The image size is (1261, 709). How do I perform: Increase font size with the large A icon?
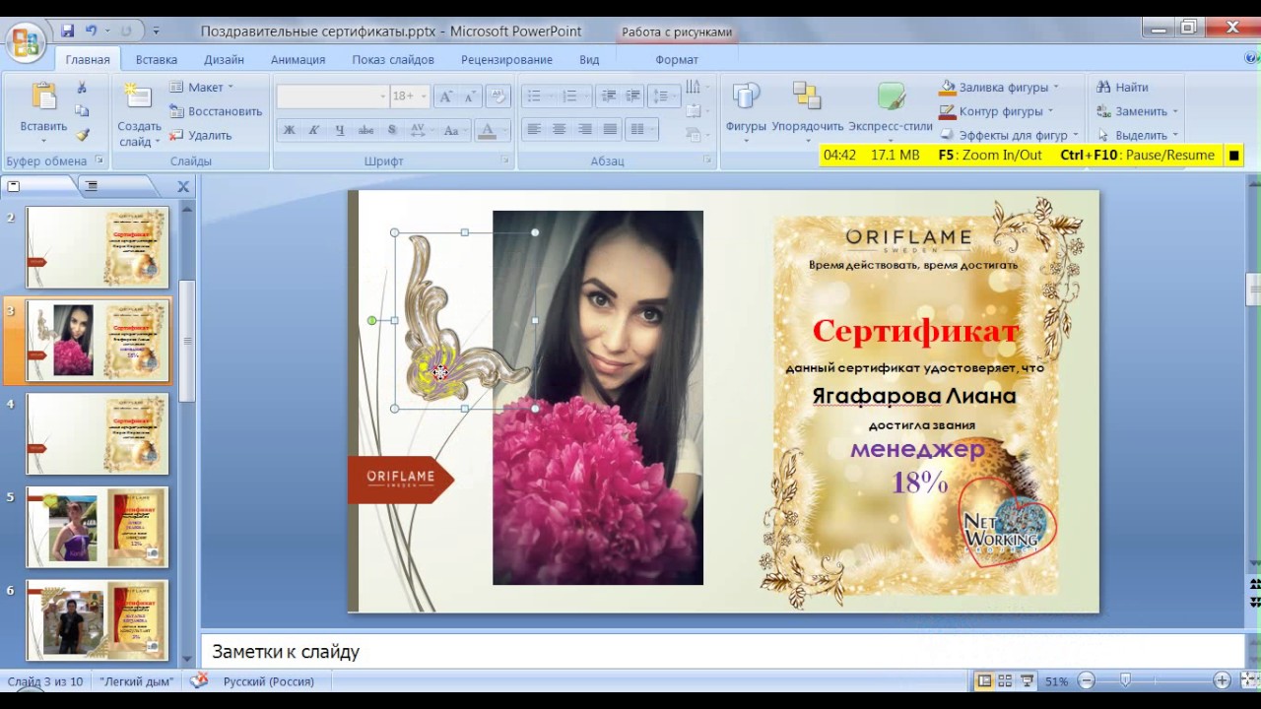pyautogui.click(x=445, y=97)
